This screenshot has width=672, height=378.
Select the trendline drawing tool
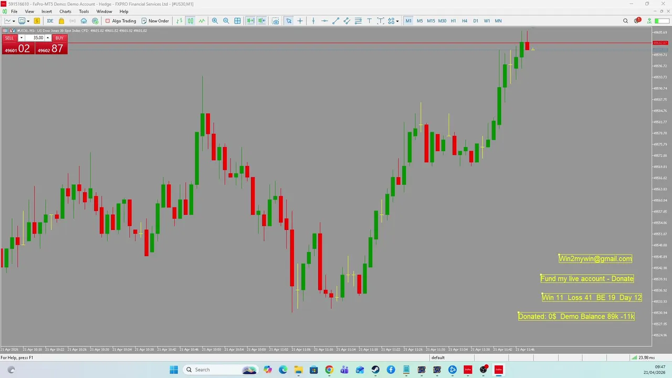pos(336,21)
